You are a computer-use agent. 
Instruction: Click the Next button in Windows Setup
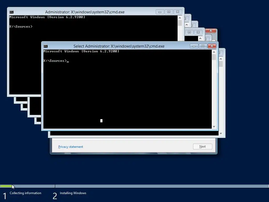[x=203, y=147]
